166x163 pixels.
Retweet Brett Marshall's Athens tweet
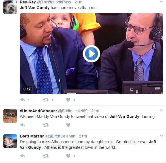point(46,156)
